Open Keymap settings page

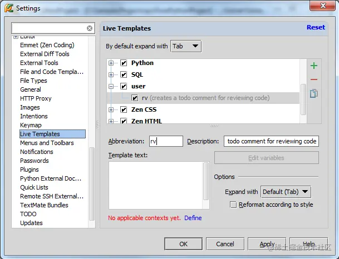[x=31, y=125]
